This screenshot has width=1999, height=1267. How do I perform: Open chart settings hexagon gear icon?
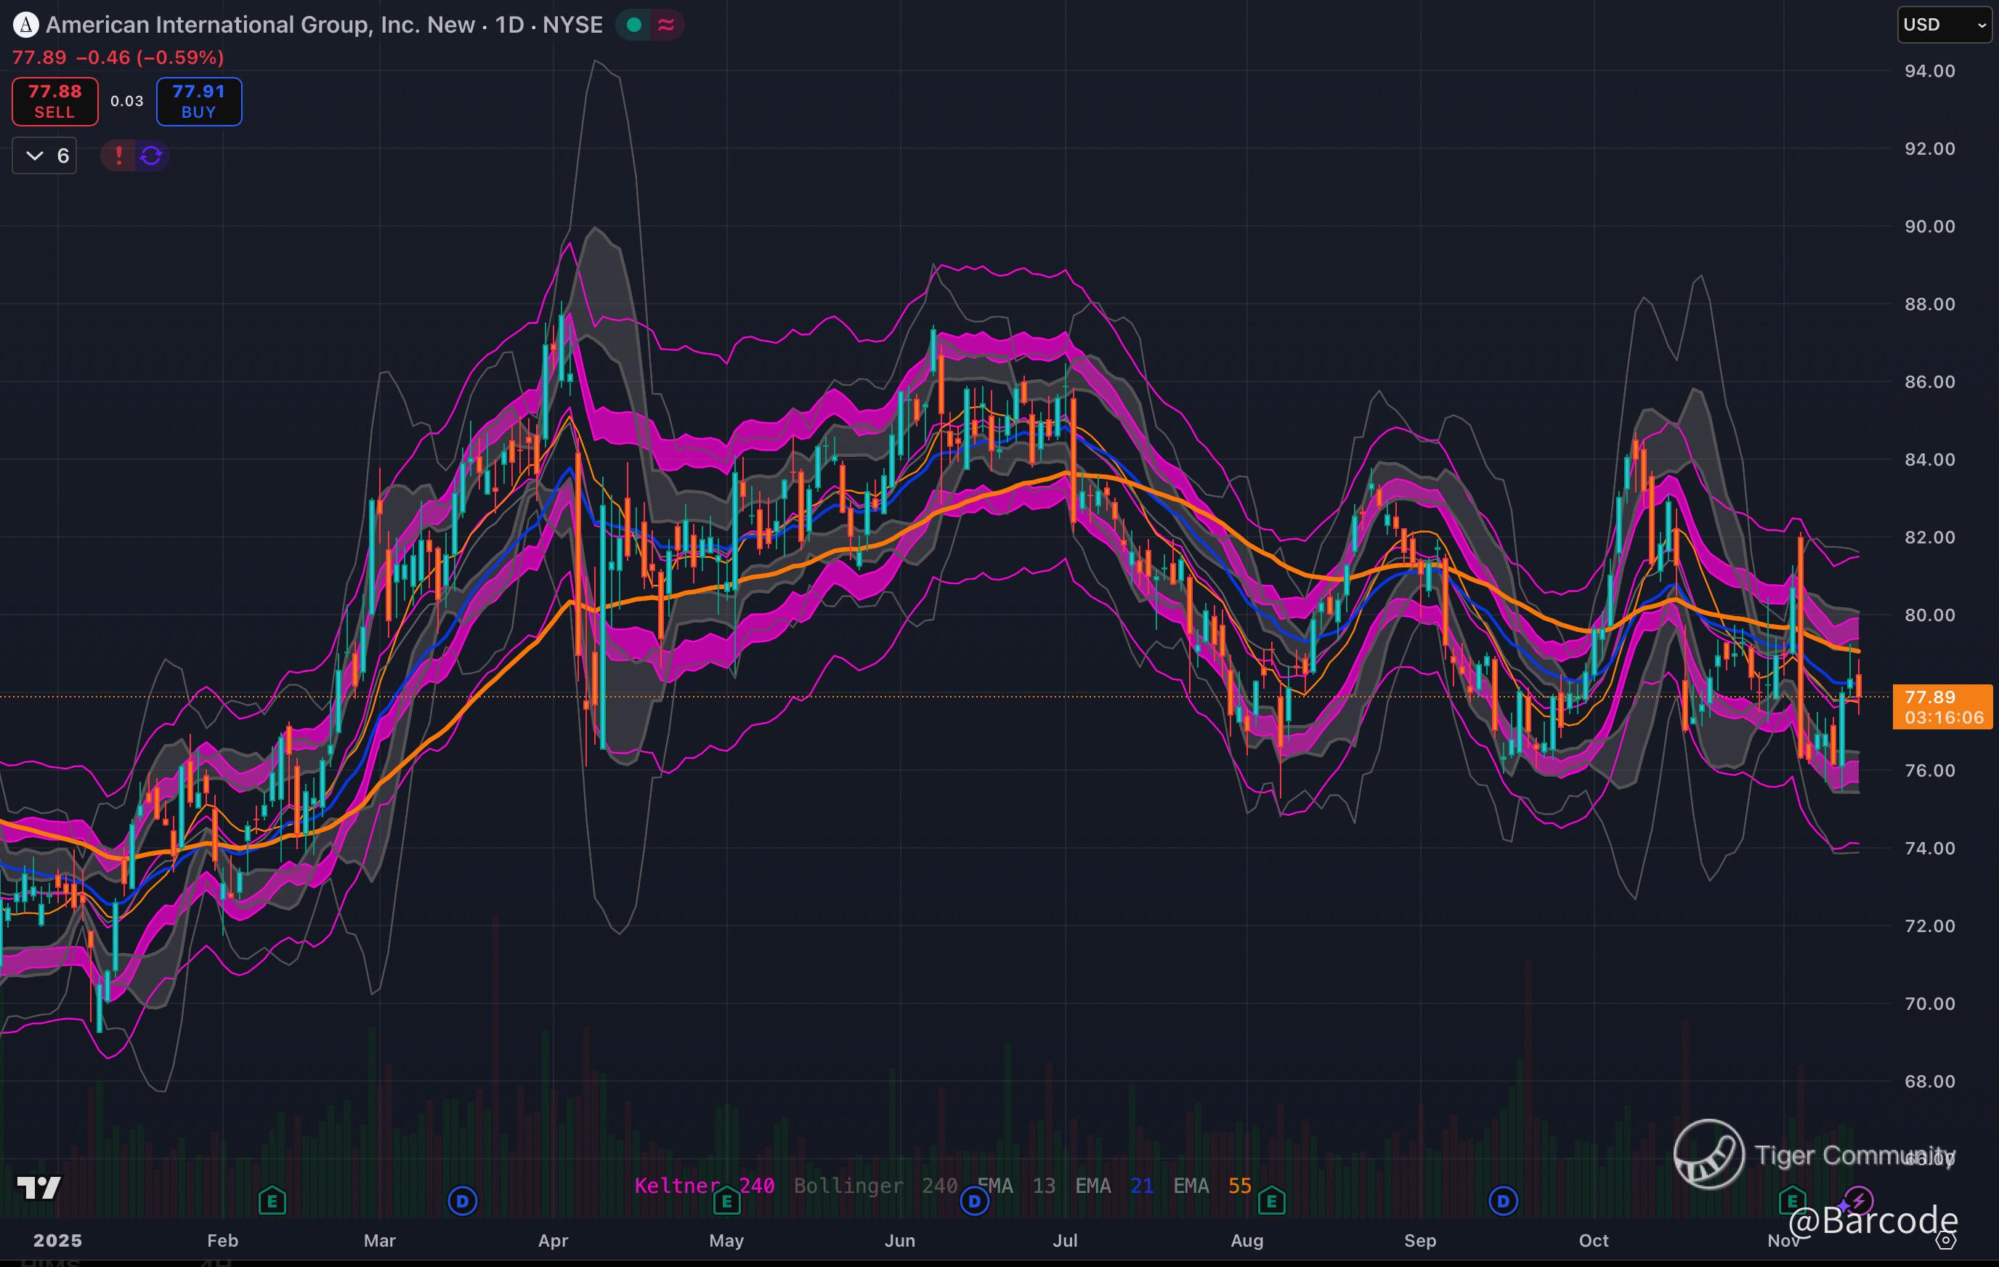click(1946, 1240)
